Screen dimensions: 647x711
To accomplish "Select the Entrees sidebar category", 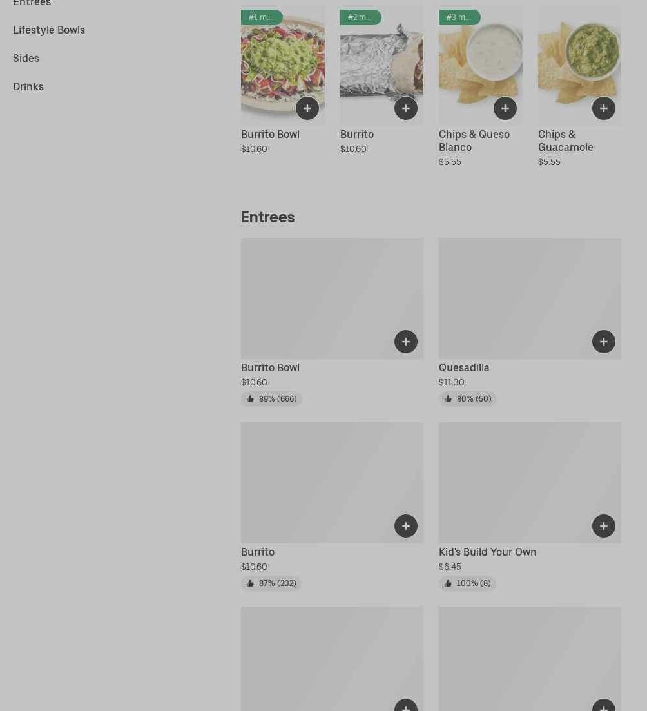I will 32,3.
